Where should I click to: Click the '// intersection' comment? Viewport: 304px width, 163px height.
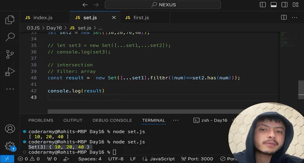coord(70,65)
